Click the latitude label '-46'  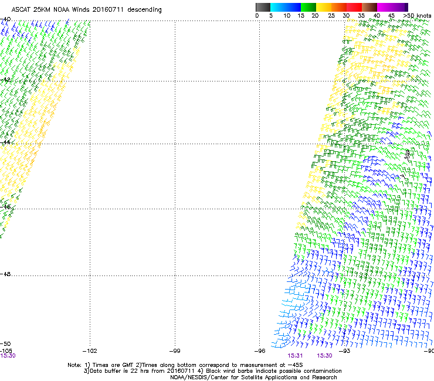tap(5, 207)
